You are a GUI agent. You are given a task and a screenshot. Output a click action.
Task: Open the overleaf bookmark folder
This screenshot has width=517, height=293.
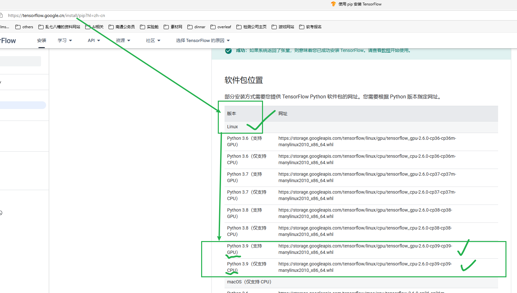pyautogui.click(x=221, y=27)
